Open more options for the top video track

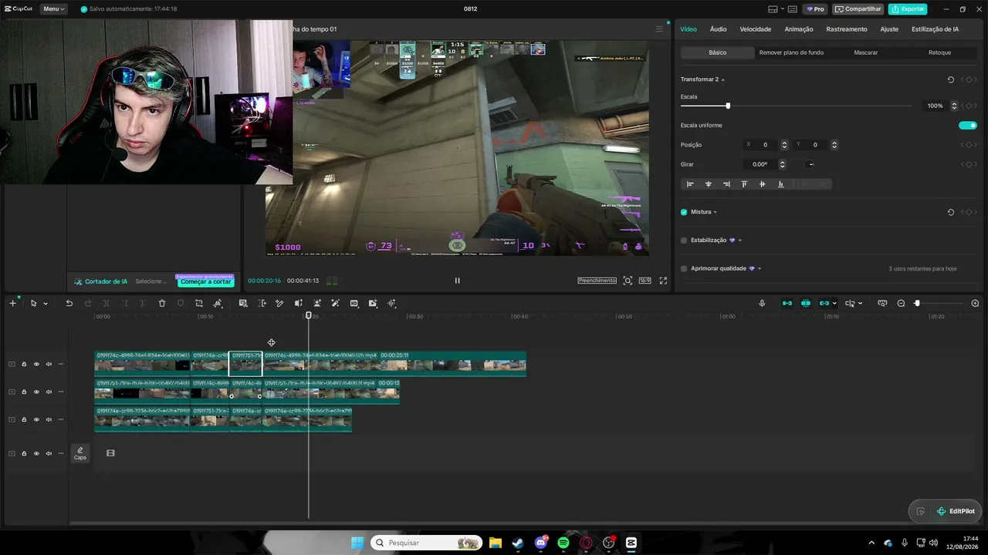click(61, 365)
